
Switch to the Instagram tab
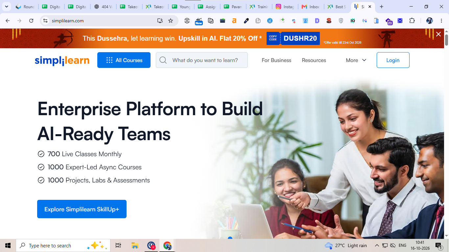point(285,7)
